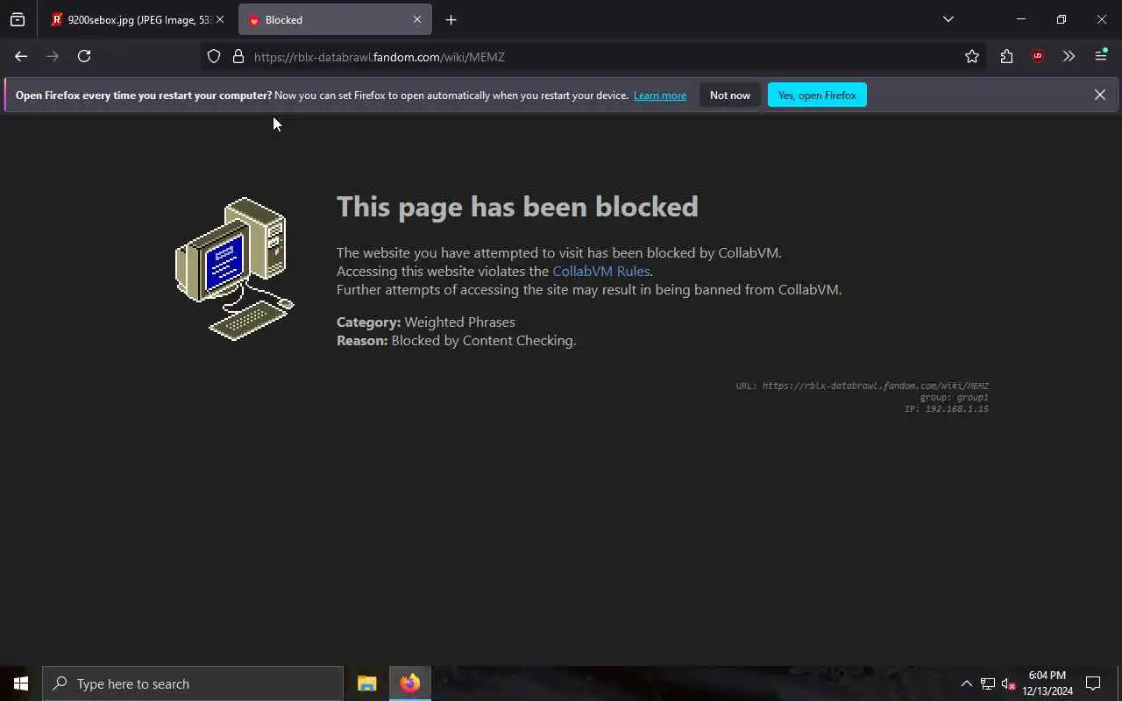The height and width of the screenshot is (701, 1122).
Task: Close the Blocked tab
Action: 417,19
